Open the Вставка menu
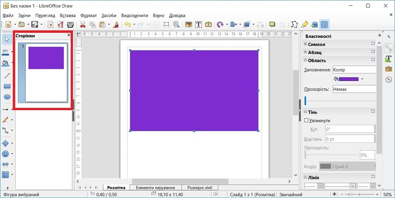 tap(68, 15)
